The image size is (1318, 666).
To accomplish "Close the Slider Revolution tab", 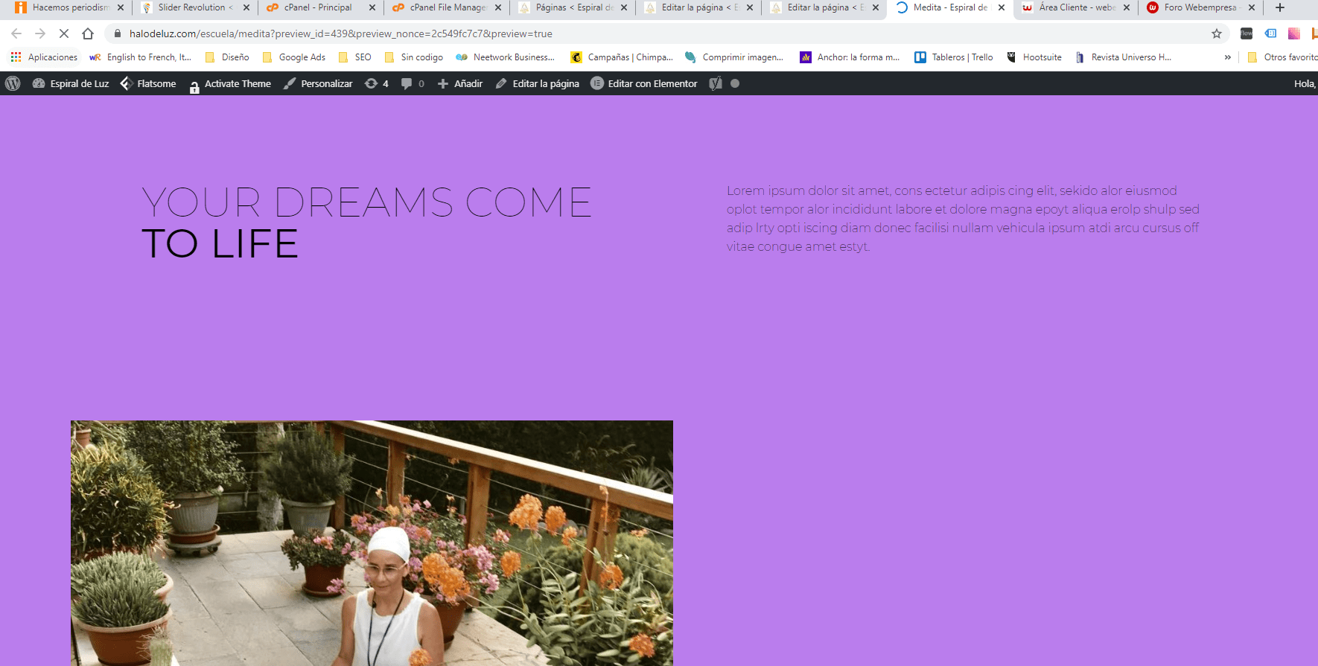I will pos(246,7).
